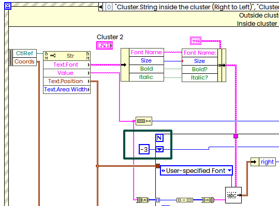Select the Bold? bundle element
This screenshot has height=206, width=279.
pyautogui.click(x=200, y=69)
